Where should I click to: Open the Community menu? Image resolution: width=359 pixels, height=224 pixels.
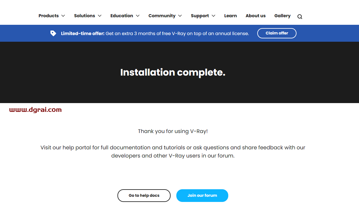pyautogui.click(x=162, y=16)
